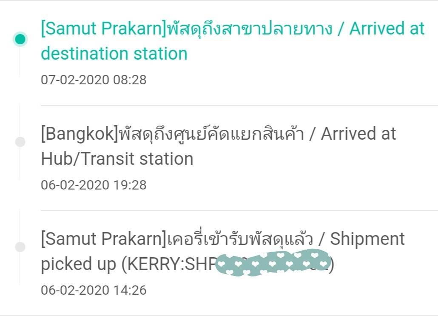The width and height of the screenshot is (438, 316).
Task: Click the divider line below first tracking entry
Action: pos(239,106)
